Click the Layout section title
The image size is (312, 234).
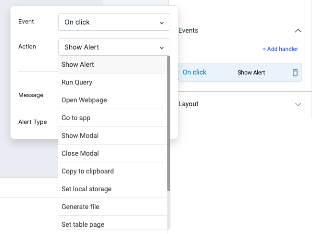188,104
